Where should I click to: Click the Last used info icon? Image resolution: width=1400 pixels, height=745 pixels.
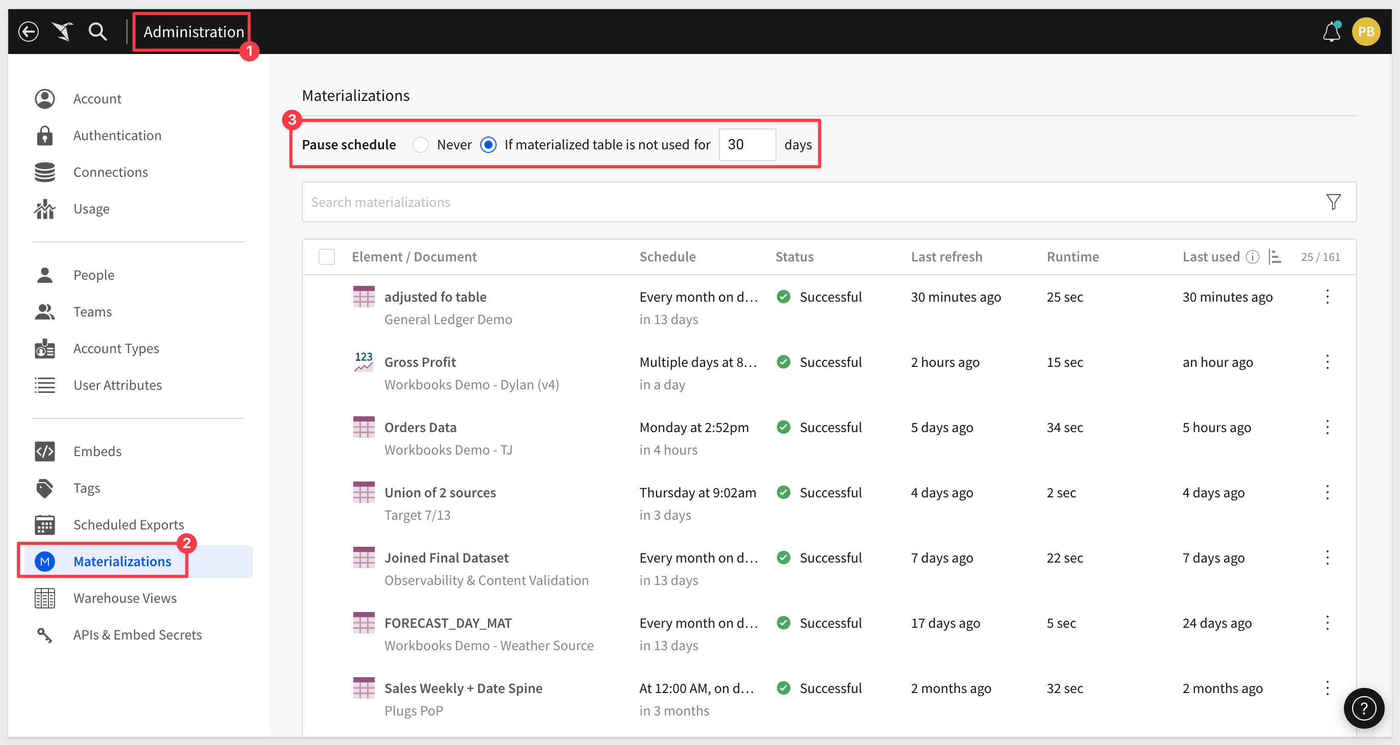tap(1252, 257)
